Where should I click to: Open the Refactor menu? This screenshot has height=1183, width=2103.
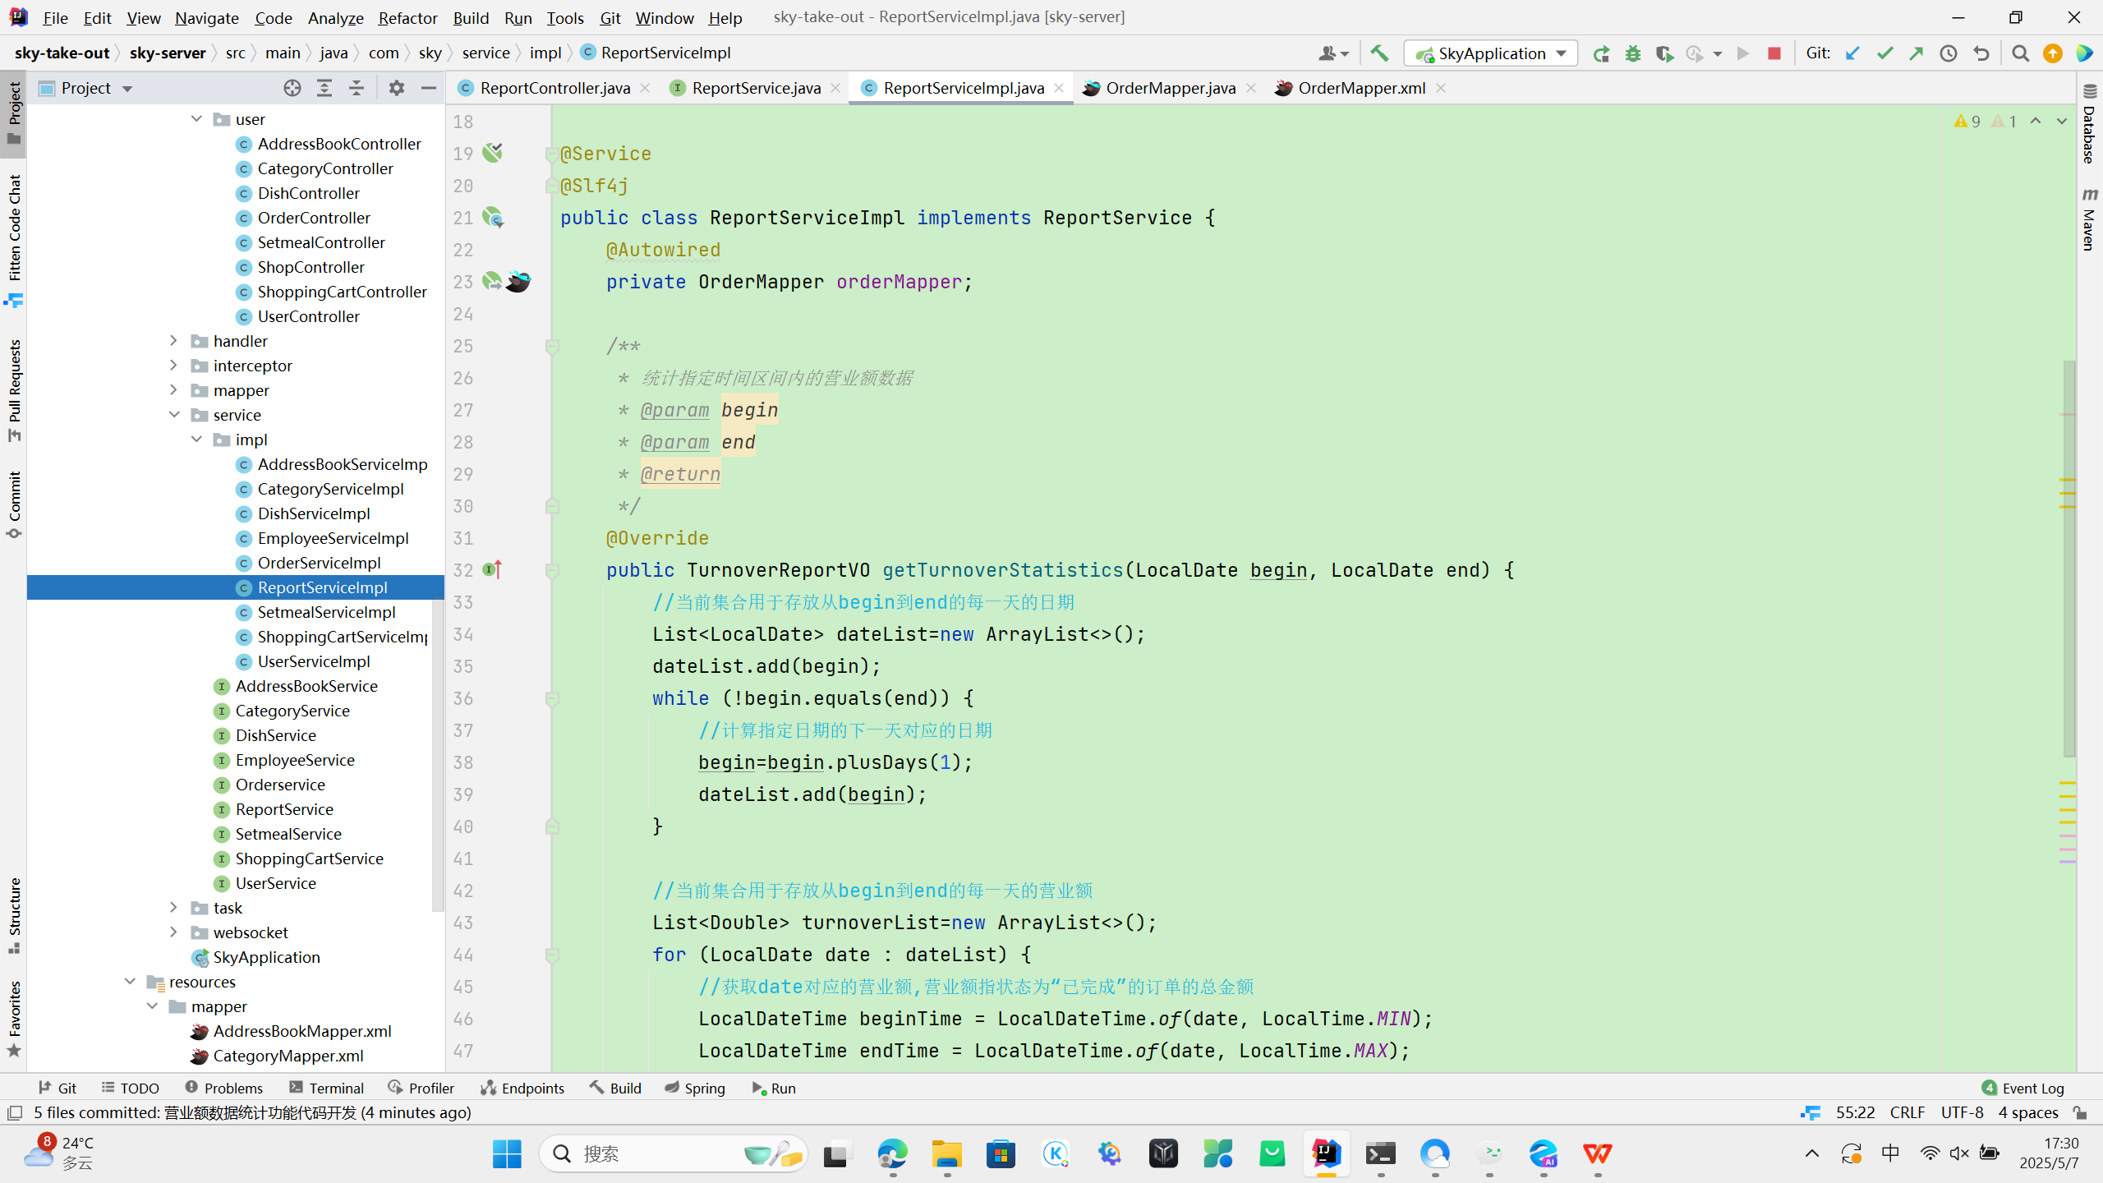pos(407,17)
